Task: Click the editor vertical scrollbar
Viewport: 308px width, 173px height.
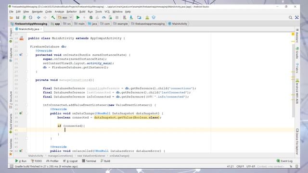Action: tap(293, 80)
